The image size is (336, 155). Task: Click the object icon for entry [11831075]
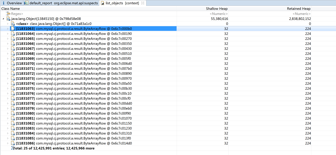[x=13, y=89]
